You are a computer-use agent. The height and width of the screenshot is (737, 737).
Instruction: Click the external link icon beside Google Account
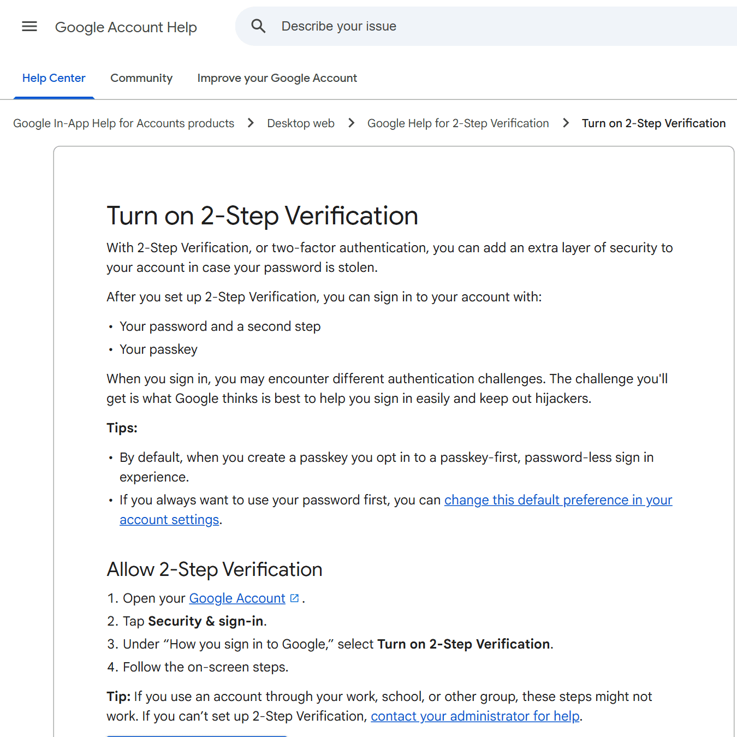coord(294,598)
